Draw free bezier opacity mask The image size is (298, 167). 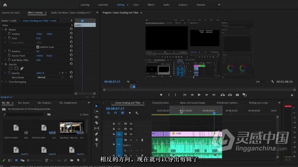click(22, 68)
